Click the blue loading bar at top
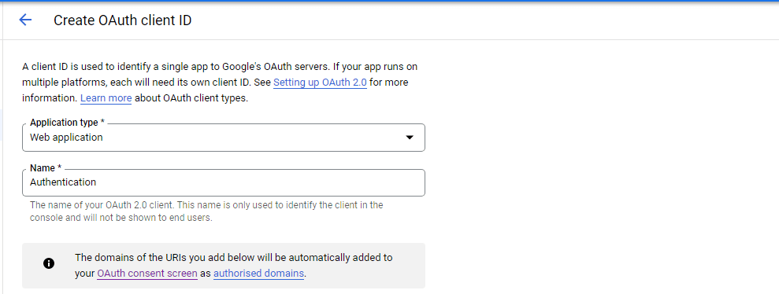779x294 pixels. point(389,1)
